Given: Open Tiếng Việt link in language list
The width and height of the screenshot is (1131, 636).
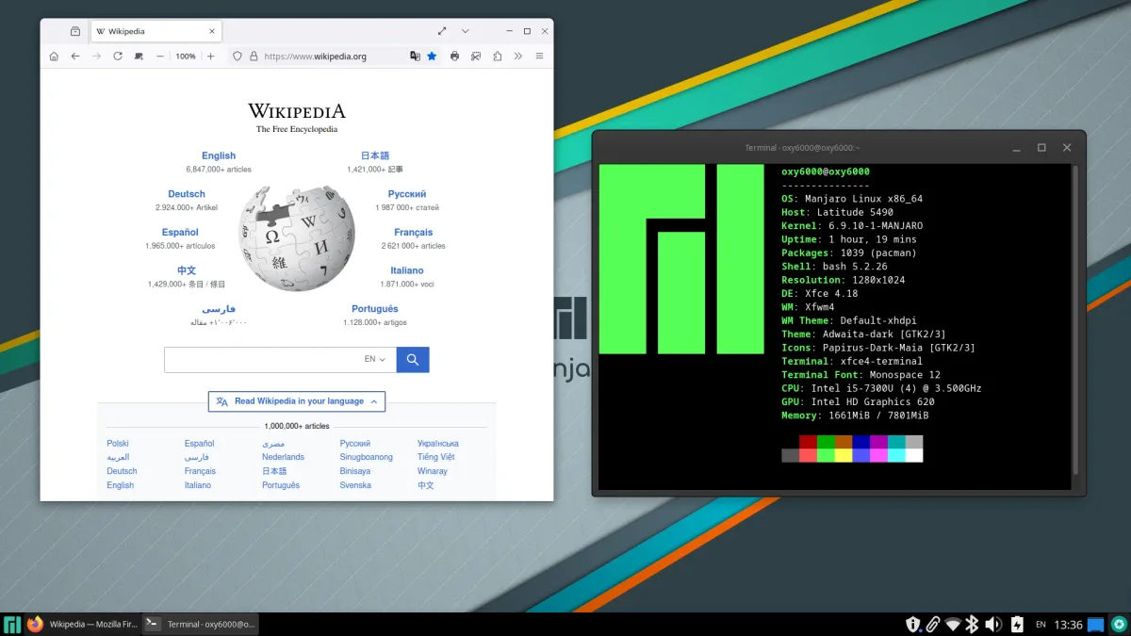Looking at the screenshot, I should 436,457.
